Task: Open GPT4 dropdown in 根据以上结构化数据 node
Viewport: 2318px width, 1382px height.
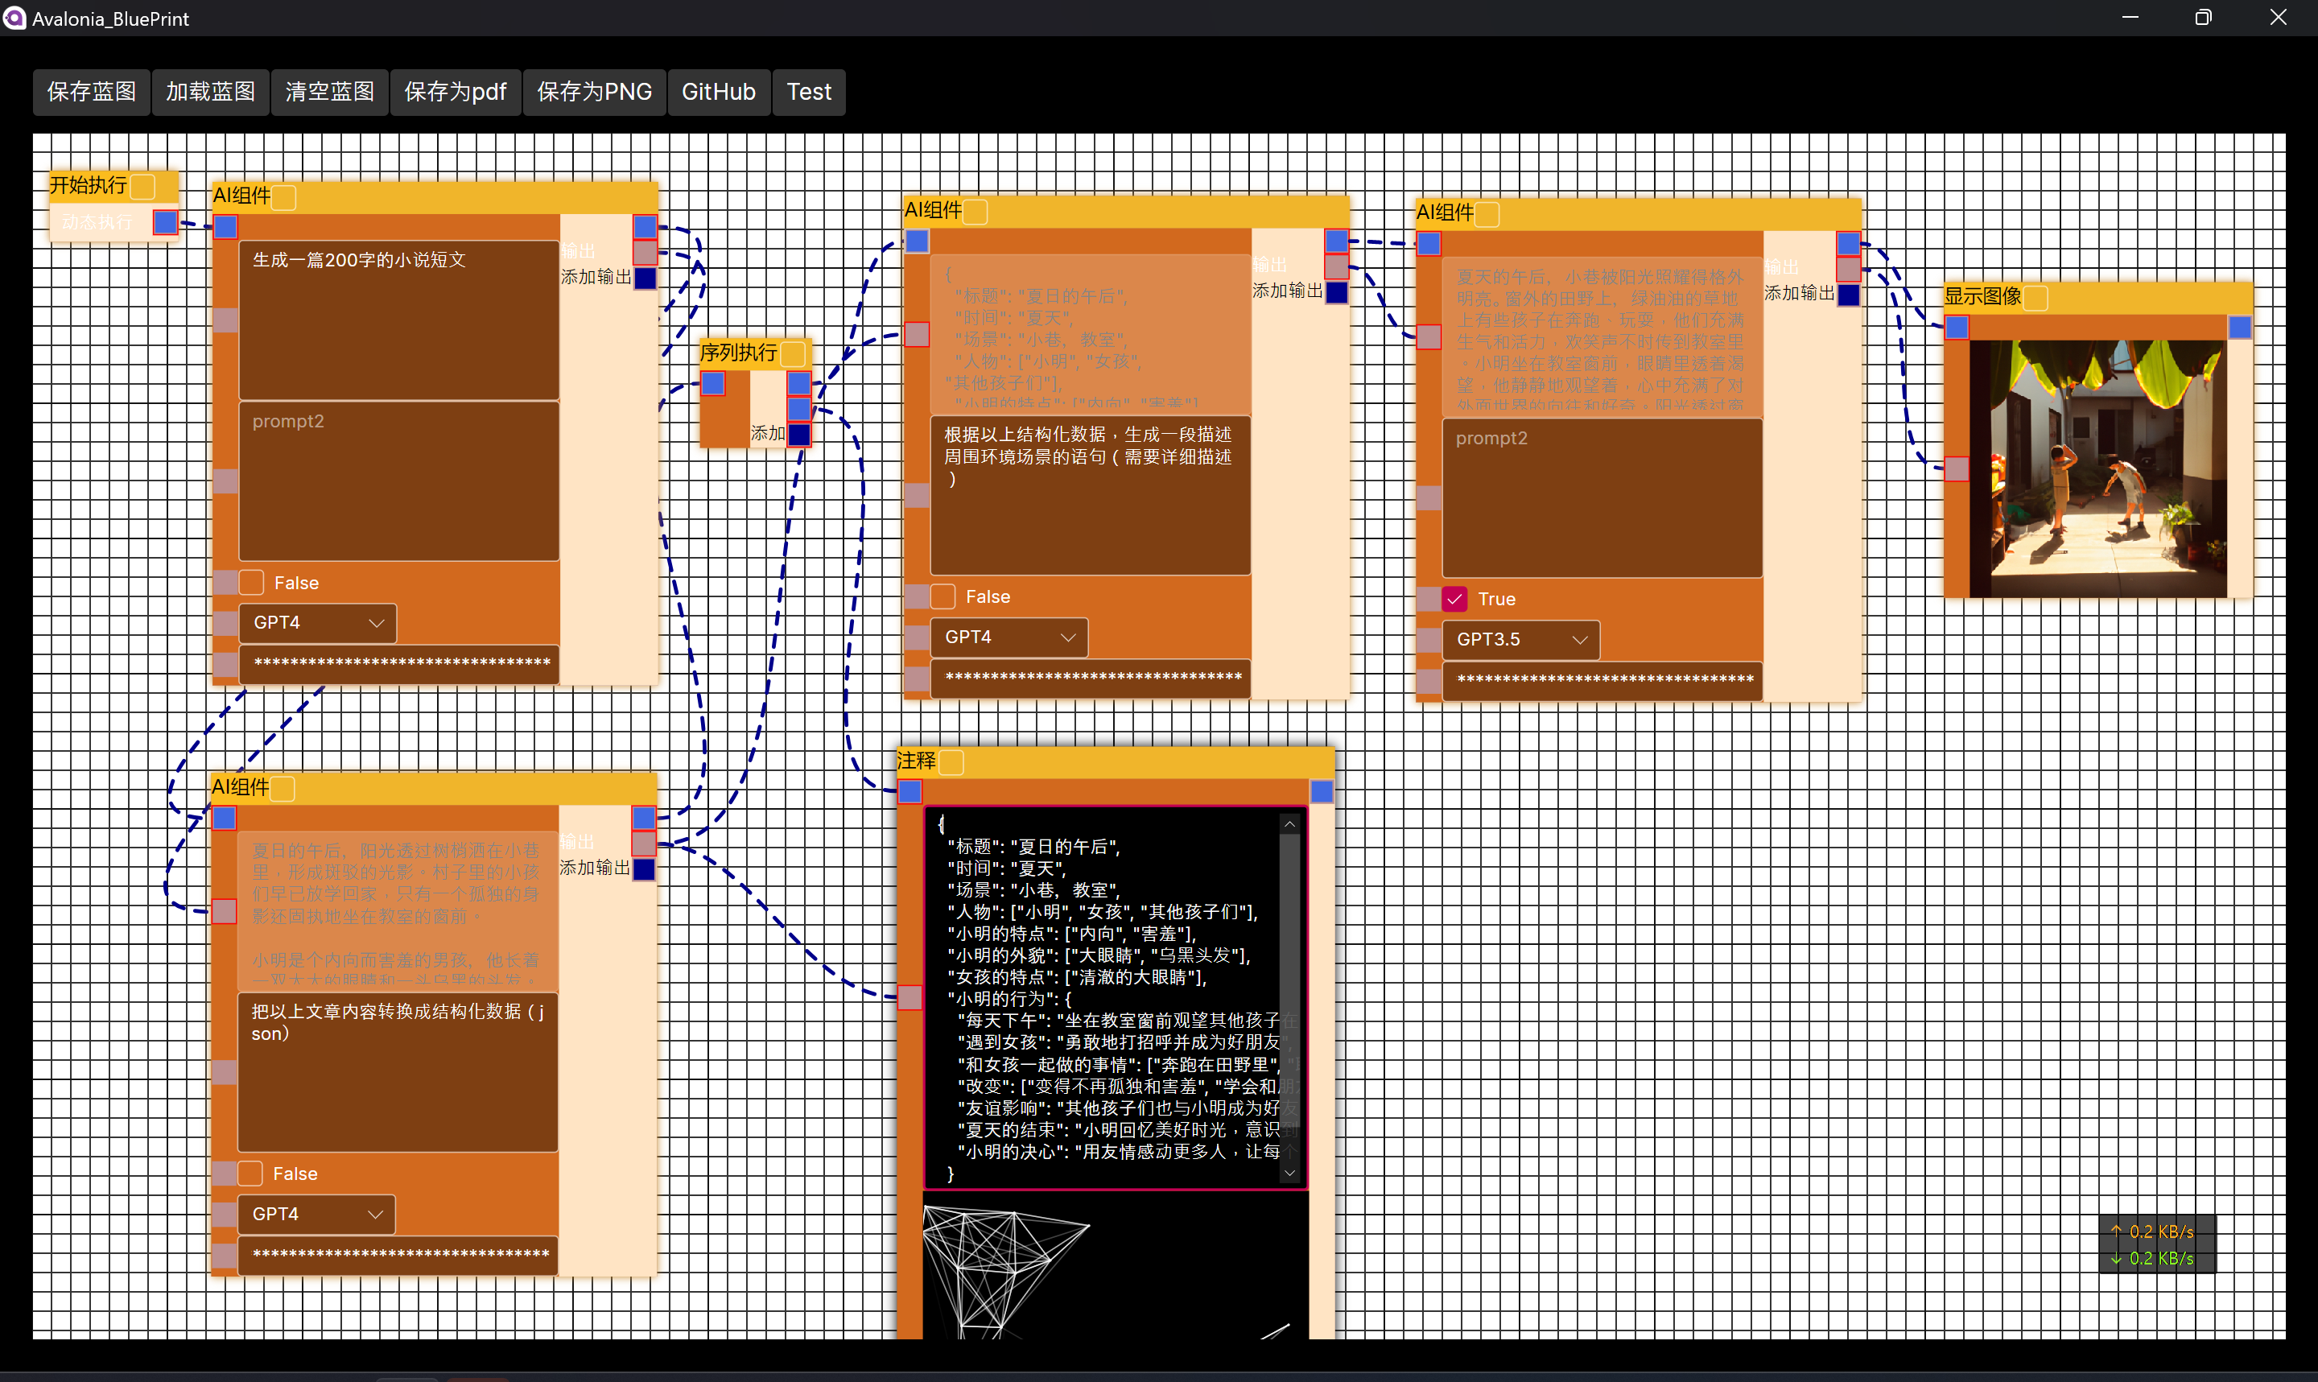Action: [1009, 638]
